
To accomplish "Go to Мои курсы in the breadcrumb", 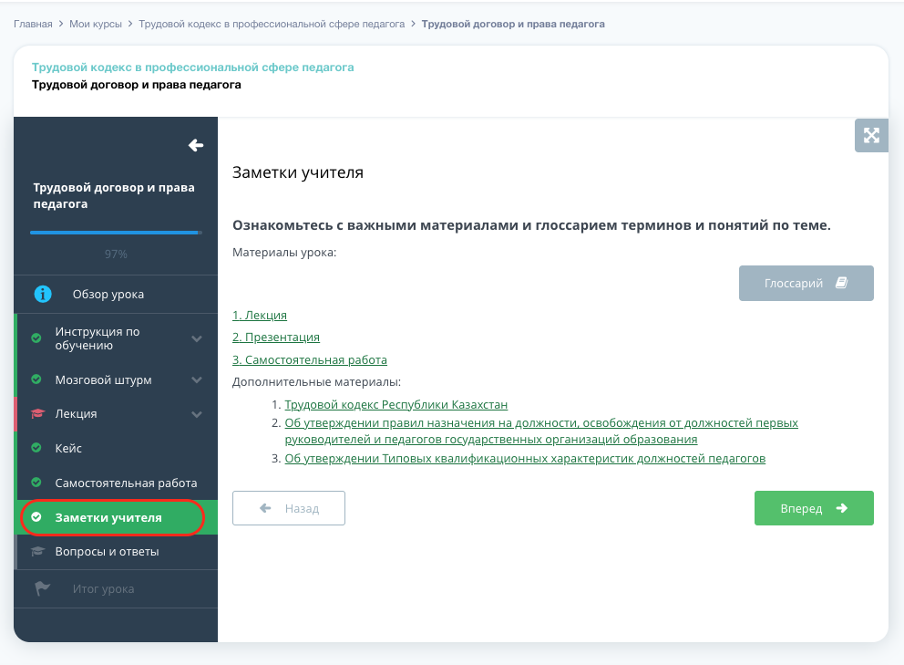I will click(x=96, y=25).
